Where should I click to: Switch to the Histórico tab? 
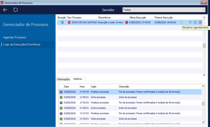point(78,79)
